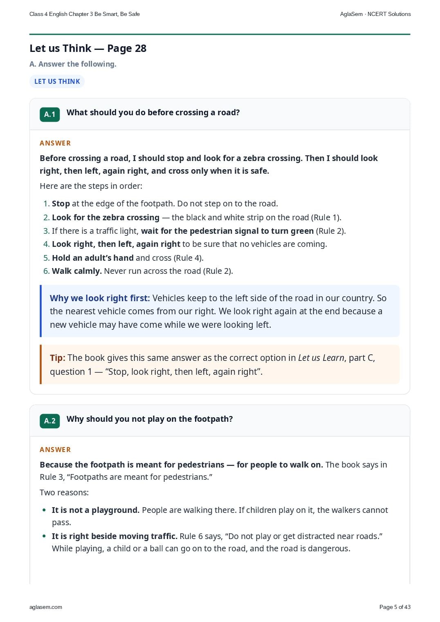Click the 'A. Answer the following.' subheading
Image resolution: width=440 pixels, height=622 pixels.
click(73, 64)
